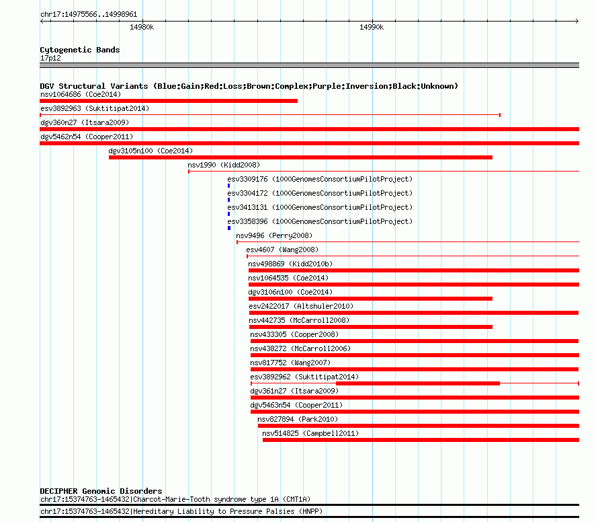
Task: Open variant esv3892963 (Suktitipat2014) label
Action: click(x=95, y=108)
